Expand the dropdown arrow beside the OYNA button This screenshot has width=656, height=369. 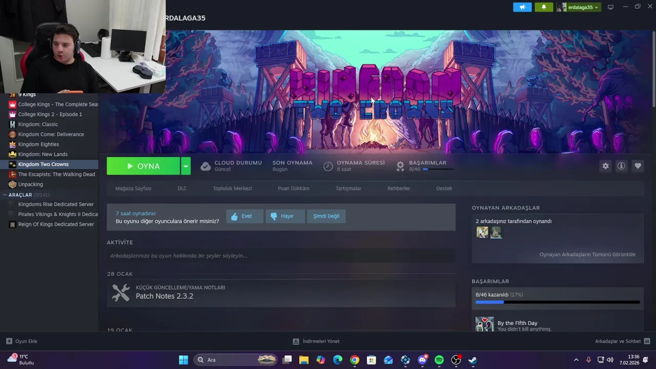coord(186,166)
